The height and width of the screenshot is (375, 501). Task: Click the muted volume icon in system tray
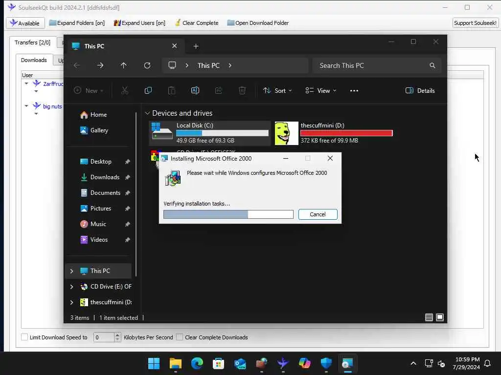(x=441, y=363)
